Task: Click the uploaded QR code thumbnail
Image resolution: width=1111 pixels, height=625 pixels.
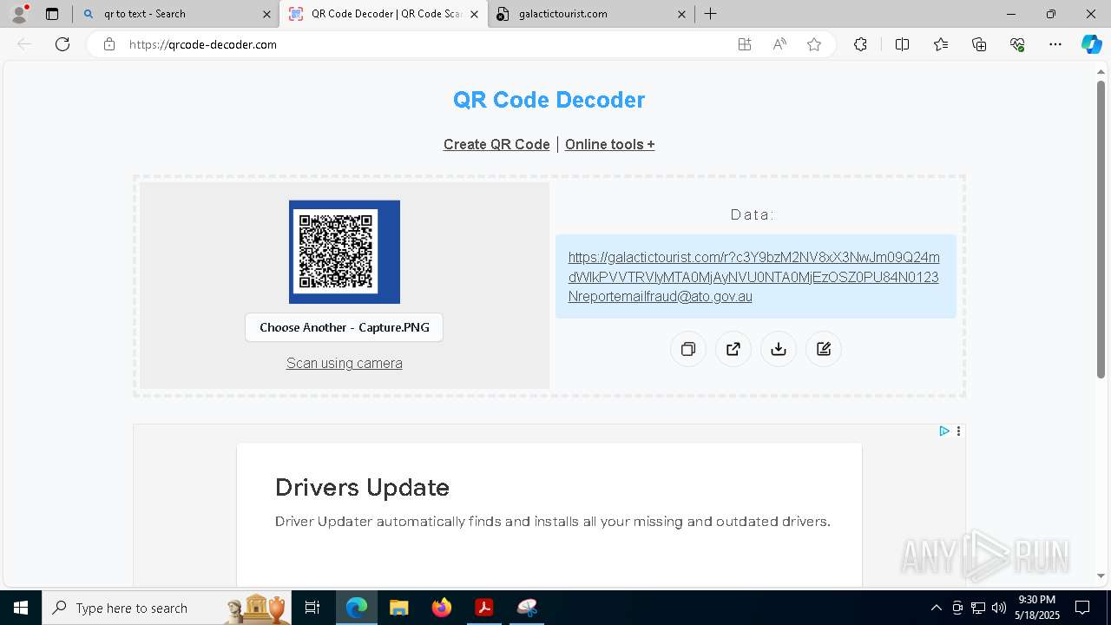Action: (x=345, y=252)
